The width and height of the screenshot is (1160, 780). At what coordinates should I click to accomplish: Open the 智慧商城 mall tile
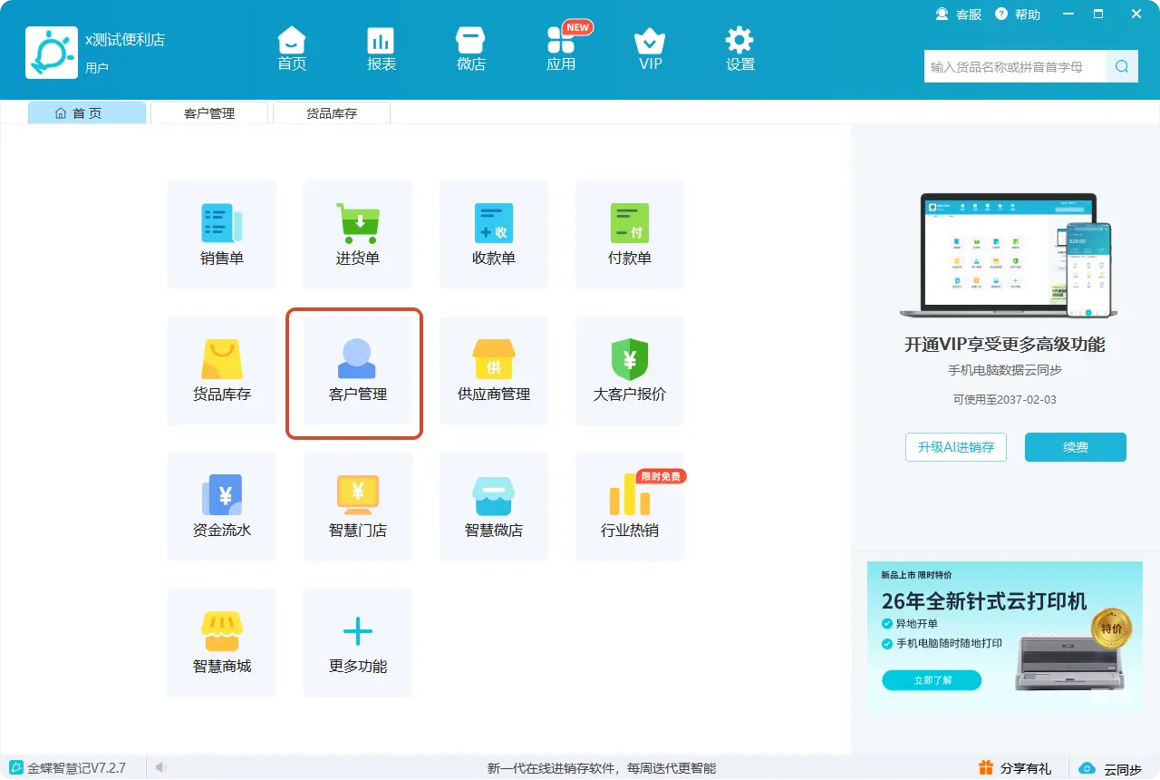[222, 643]
